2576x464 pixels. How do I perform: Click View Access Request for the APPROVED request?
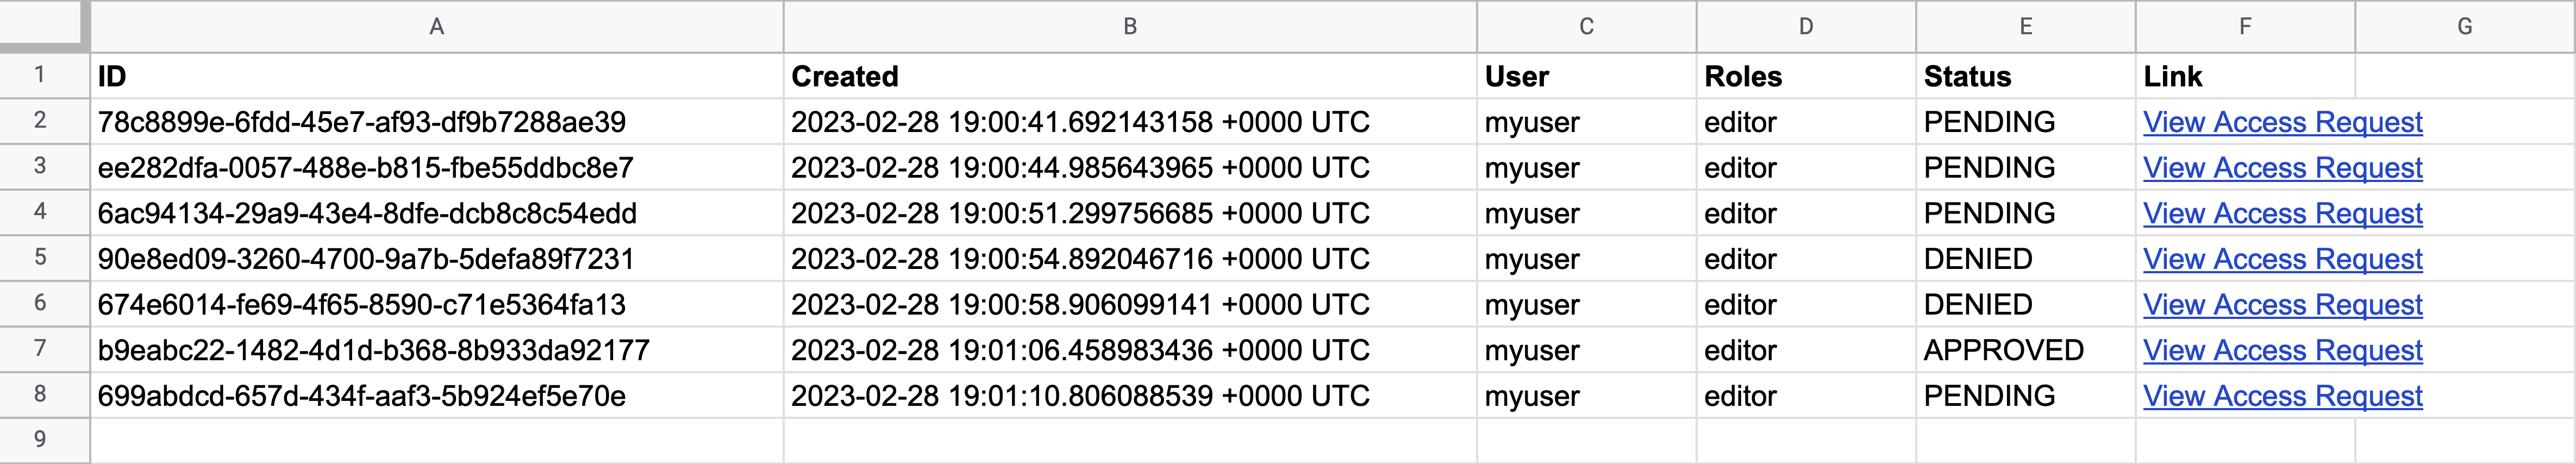[x=2283, y=350]
